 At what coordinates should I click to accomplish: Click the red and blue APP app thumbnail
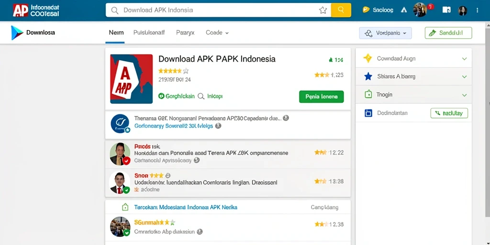click(132, 79)
